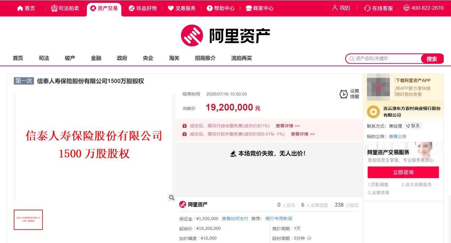Click the 338 次围观 view count
The image size is (451, 243).
(x=347, y=205)
